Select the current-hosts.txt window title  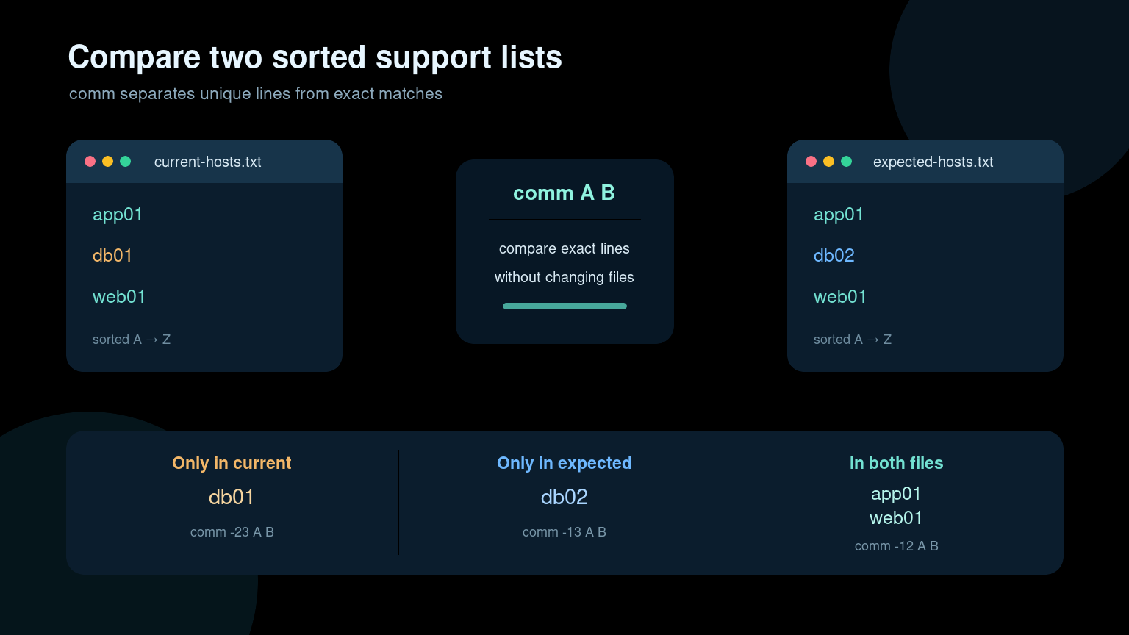click(208, 162)
